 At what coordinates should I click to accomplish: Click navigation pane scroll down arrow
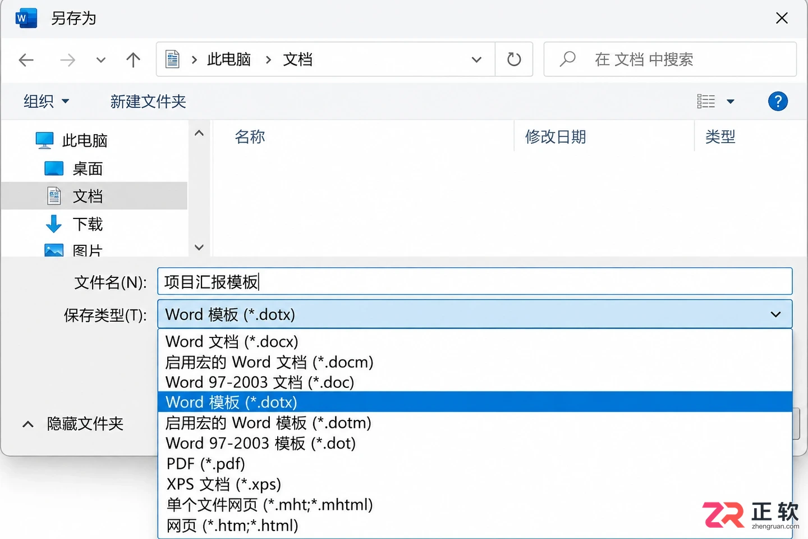[x=199, y=247]
